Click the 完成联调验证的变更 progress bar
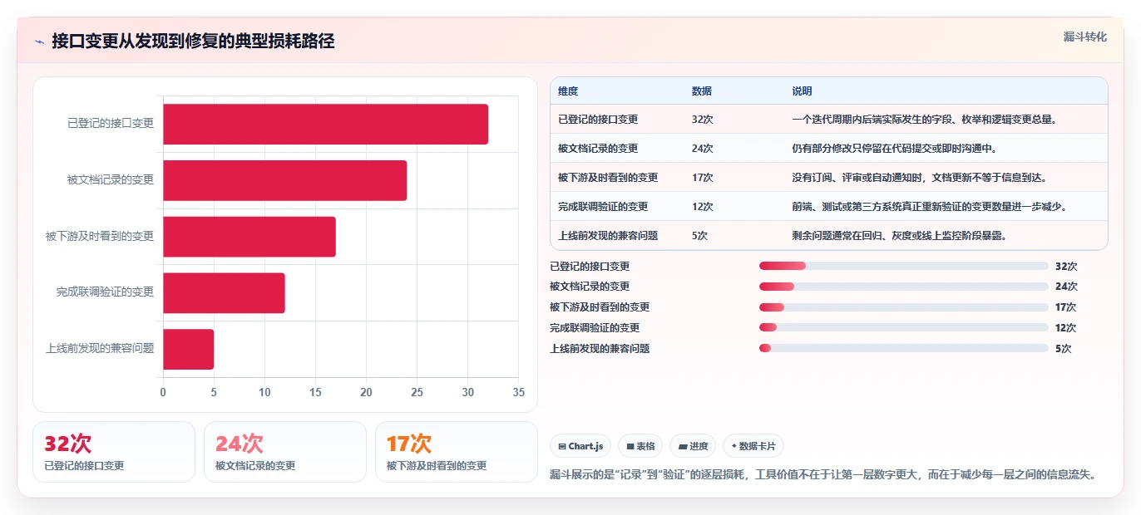 pyautogui.click(x=903, y=328)
